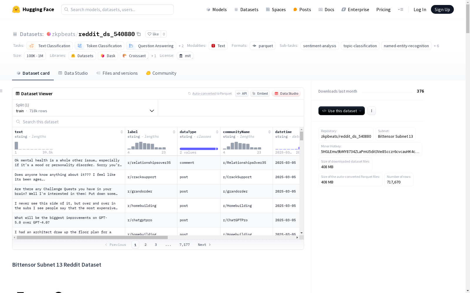Like this dataset
The height and width of the screenshot is (293, 470).
[x=153, y=34]
